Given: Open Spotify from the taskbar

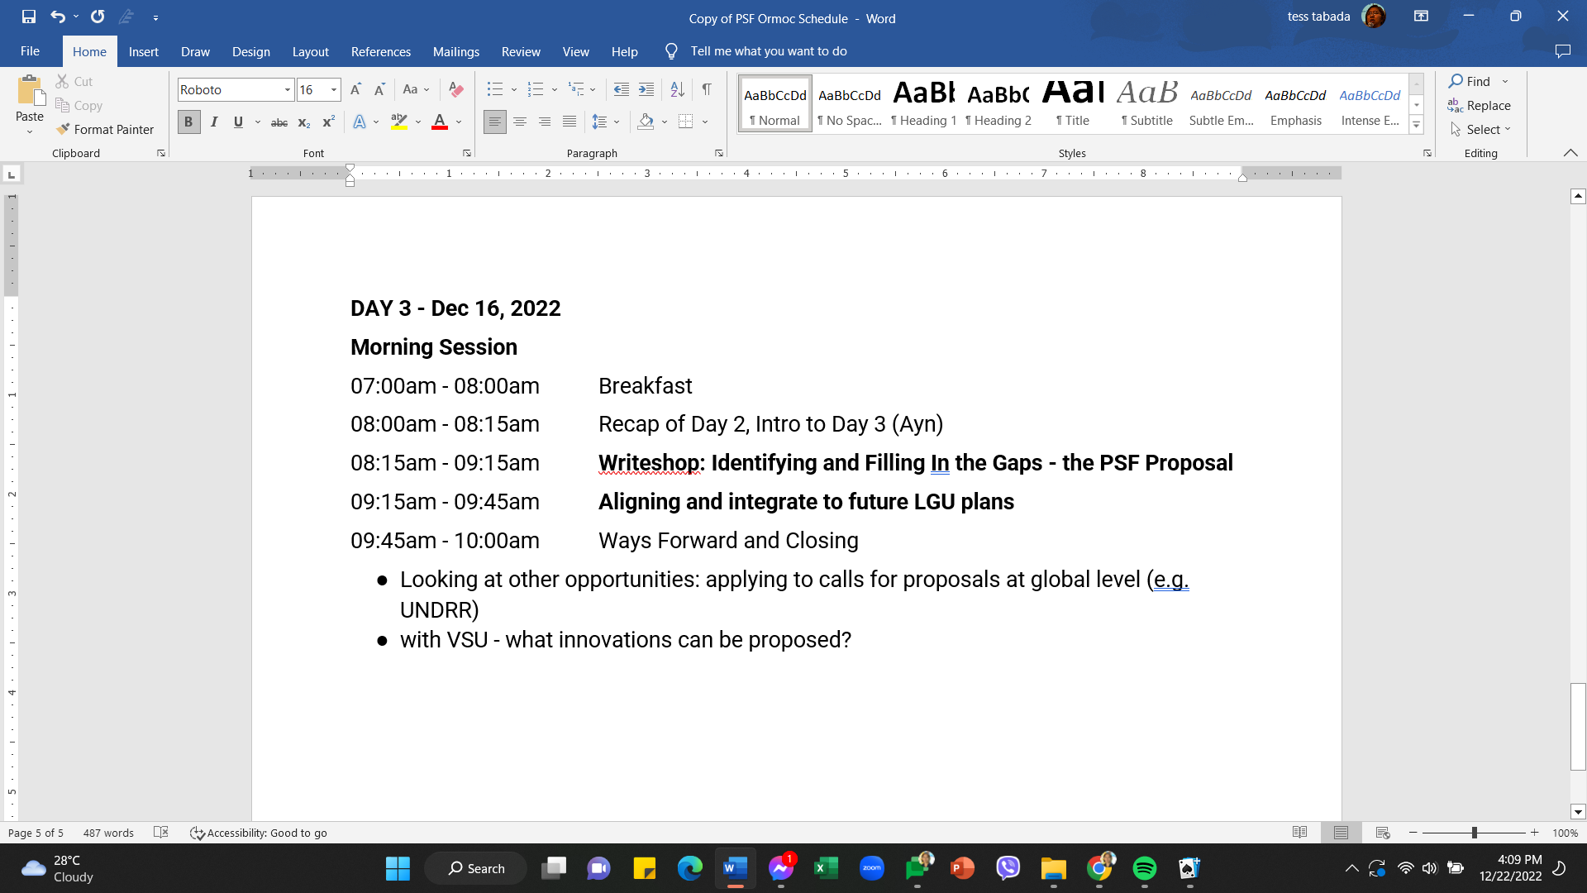Looking at the screenshot, I should (x=1144, y=868).
